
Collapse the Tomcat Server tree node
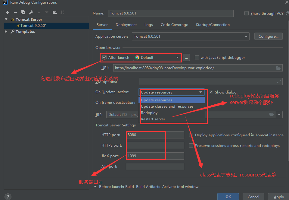(6, 19)
